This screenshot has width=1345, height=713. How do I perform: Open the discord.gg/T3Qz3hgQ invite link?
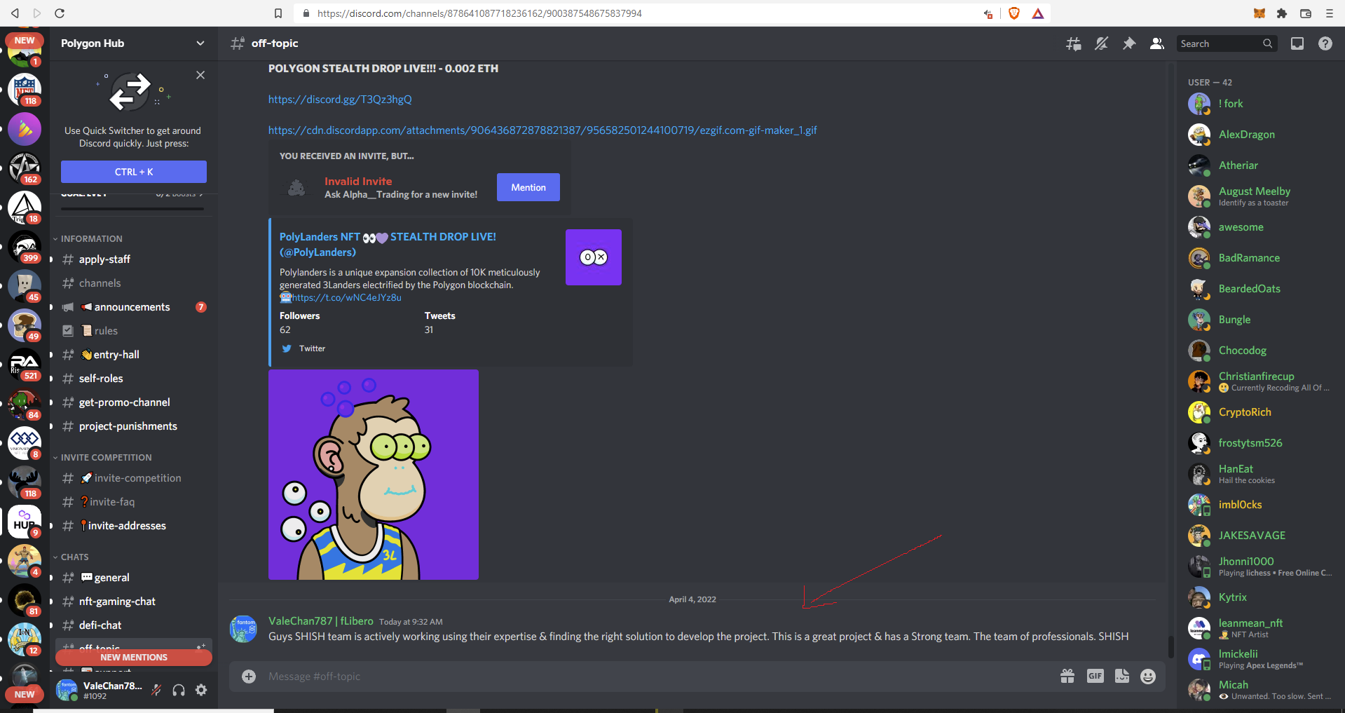pyautogui.click(x=340, y=100)
